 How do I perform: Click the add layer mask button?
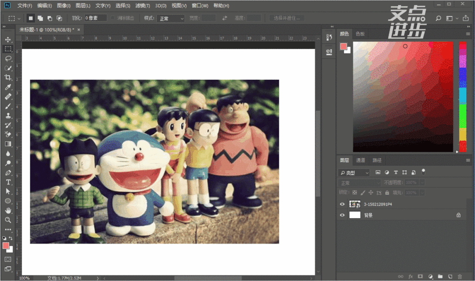(420, 276)
